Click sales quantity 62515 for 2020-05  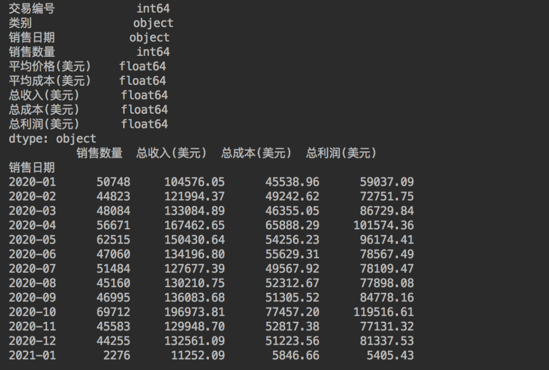(x=113, y=240)
